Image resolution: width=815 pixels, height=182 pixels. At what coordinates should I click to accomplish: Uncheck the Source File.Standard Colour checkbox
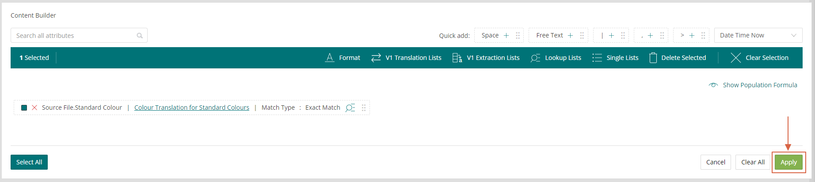(x=24, y=108)
